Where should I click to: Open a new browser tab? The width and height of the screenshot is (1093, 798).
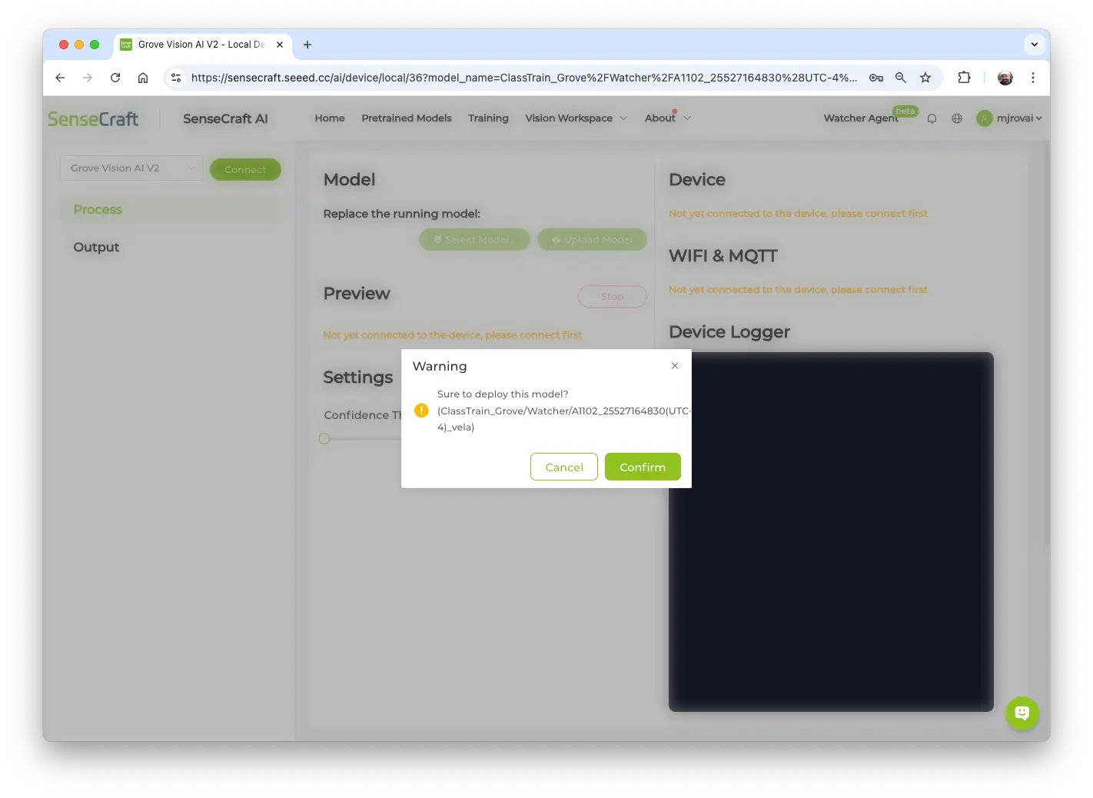307,45
